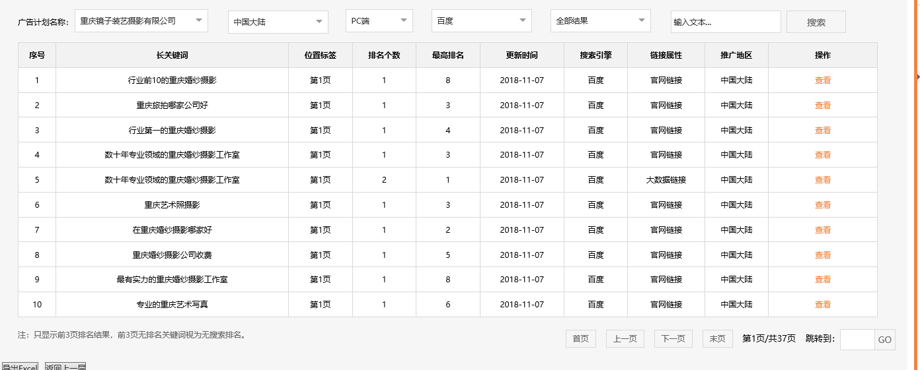
Task: Click the 注 footnote about 前3页排名结果
Action: pyautogui.click(x=132, y=335)
